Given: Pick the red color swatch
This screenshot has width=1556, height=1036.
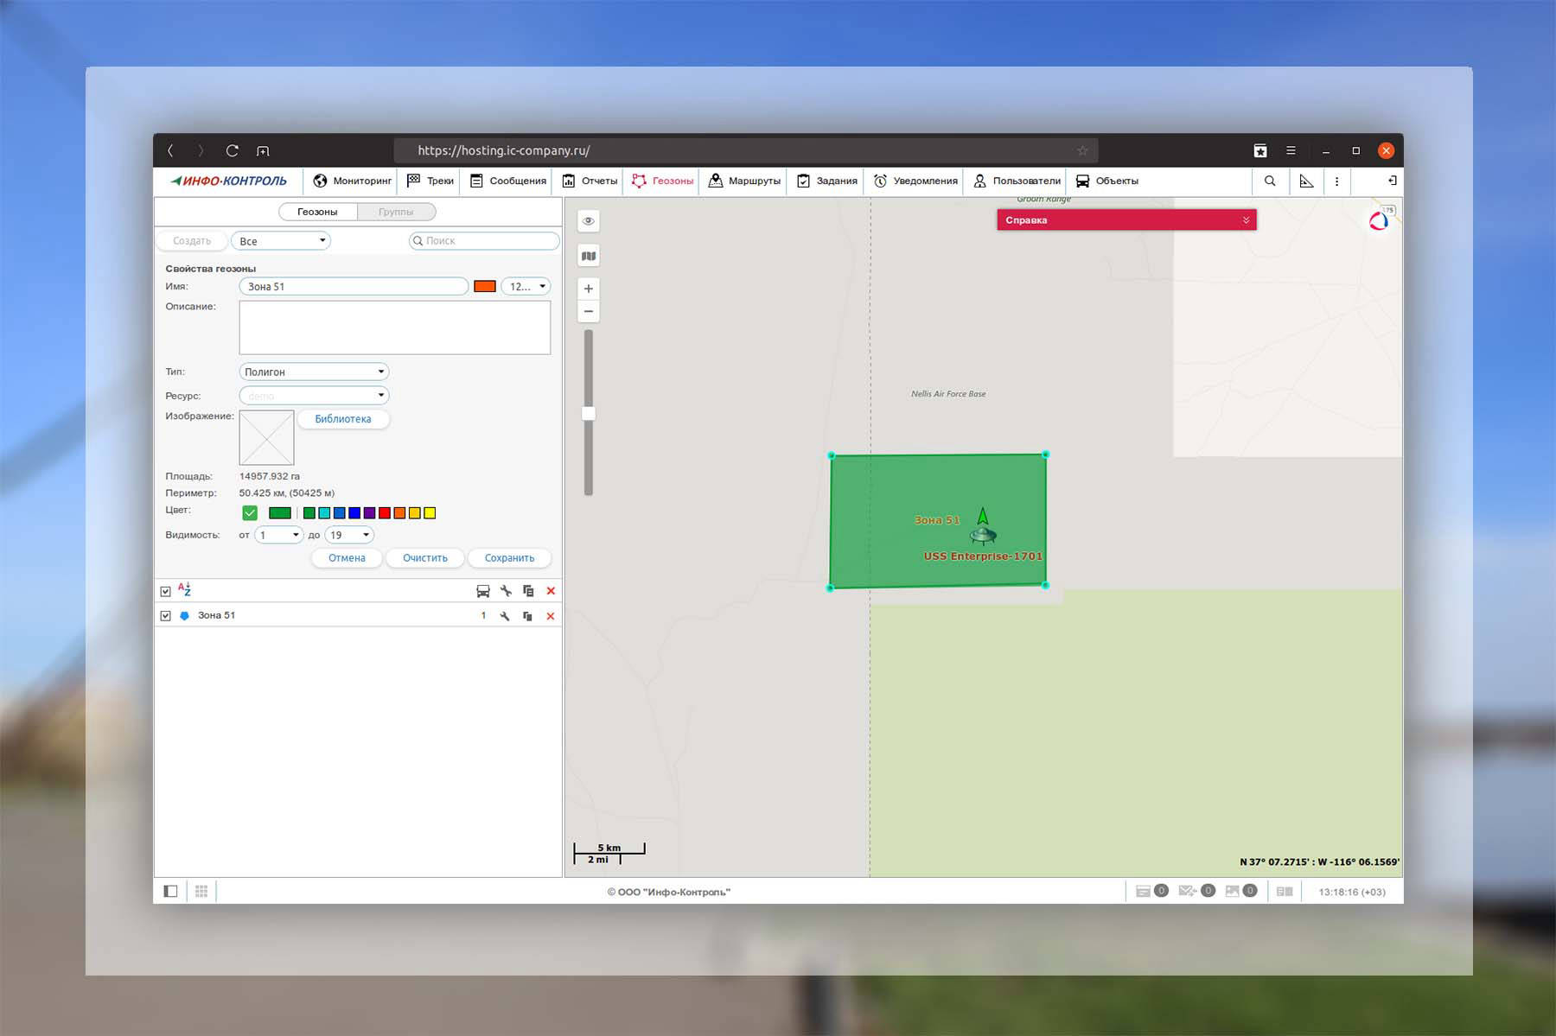Looking at the screenshot, I should tap(385, 513).
